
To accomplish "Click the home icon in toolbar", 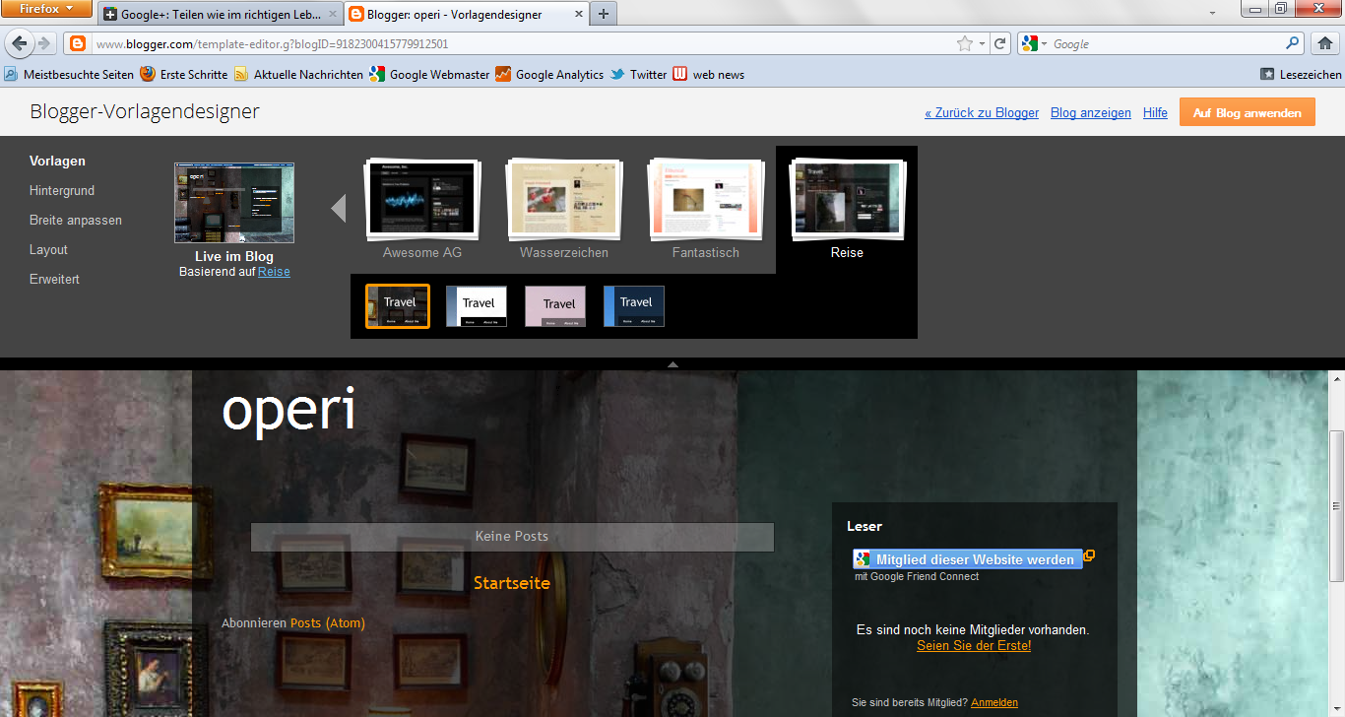I will pyautogui.click(x=1325, y=43).
